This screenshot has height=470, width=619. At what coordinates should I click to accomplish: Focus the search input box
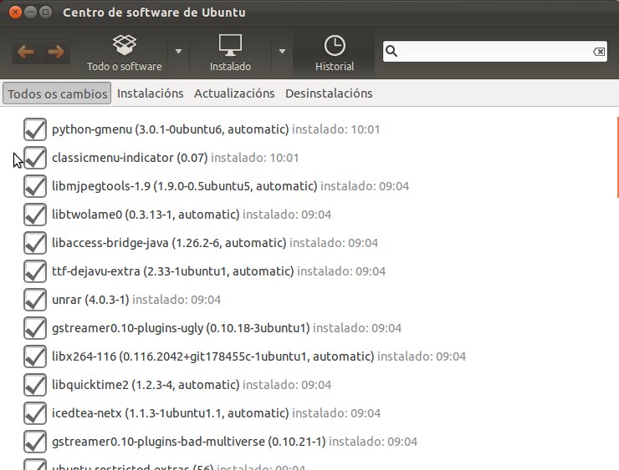click(x=494, y=52)
